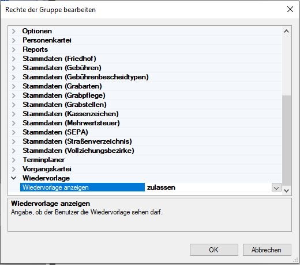Viewport: 300px width, 265px height.
Task: Select Stammdaten (Gebühren) entry
Action: pos(62,68)
